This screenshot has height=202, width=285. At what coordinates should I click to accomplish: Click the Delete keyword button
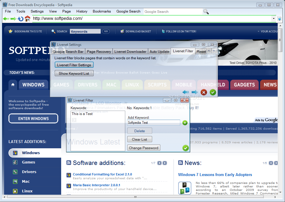pyautogui.click(x=140, y=131)
